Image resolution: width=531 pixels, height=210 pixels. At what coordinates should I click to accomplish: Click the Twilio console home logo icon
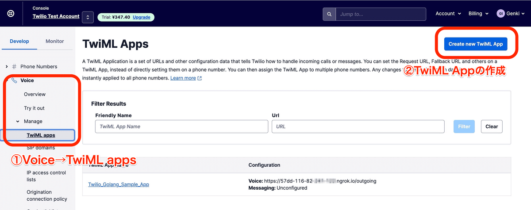(11, 14)
